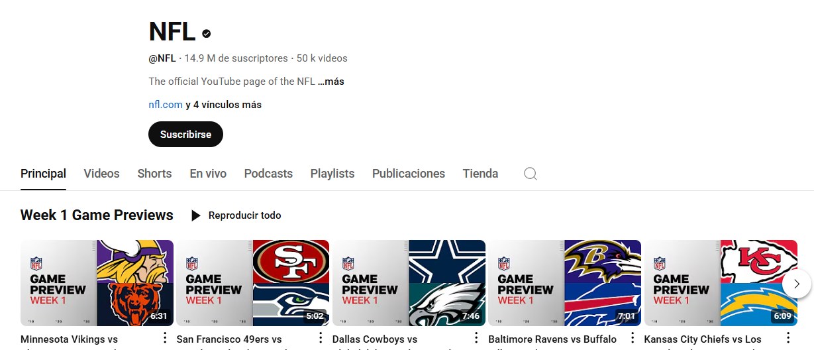This screenshot has height=350, width=814.
Task: Open Kansas City Chiefs video title
Action: click(703, 339)
